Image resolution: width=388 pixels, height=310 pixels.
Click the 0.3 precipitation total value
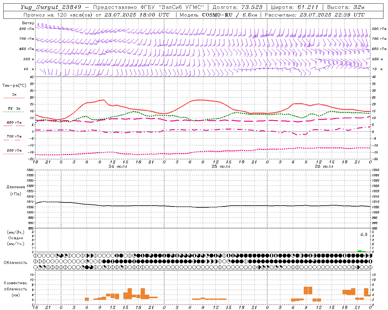(x=364, y=235)
